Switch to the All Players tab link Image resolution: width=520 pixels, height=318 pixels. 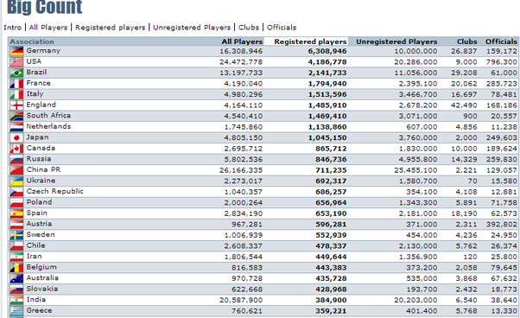pyautogui.click(x=48, y=28)
